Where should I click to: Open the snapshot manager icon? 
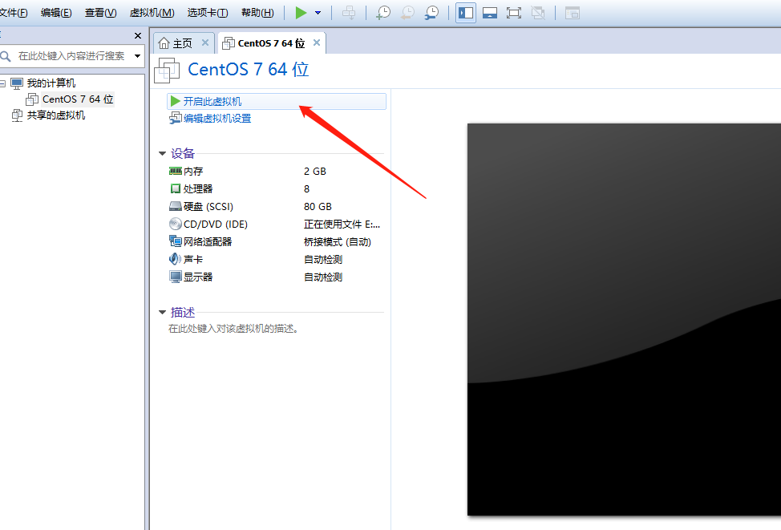pos(432,13)
